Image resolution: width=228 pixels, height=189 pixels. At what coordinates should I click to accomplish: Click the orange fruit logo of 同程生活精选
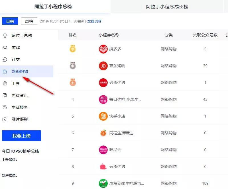(x=103, y=133)
